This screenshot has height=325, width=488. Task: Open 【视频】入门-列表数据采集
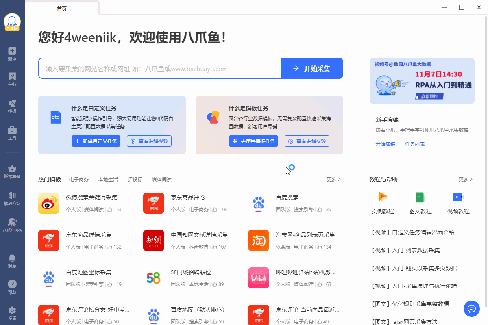(405, 250)
